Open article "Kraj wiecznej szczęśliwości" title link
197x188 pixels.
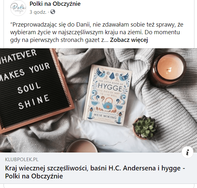click(95, 172)
